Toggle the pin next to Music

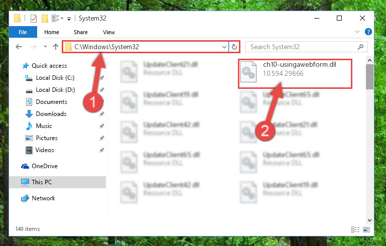tap(101, 126)
